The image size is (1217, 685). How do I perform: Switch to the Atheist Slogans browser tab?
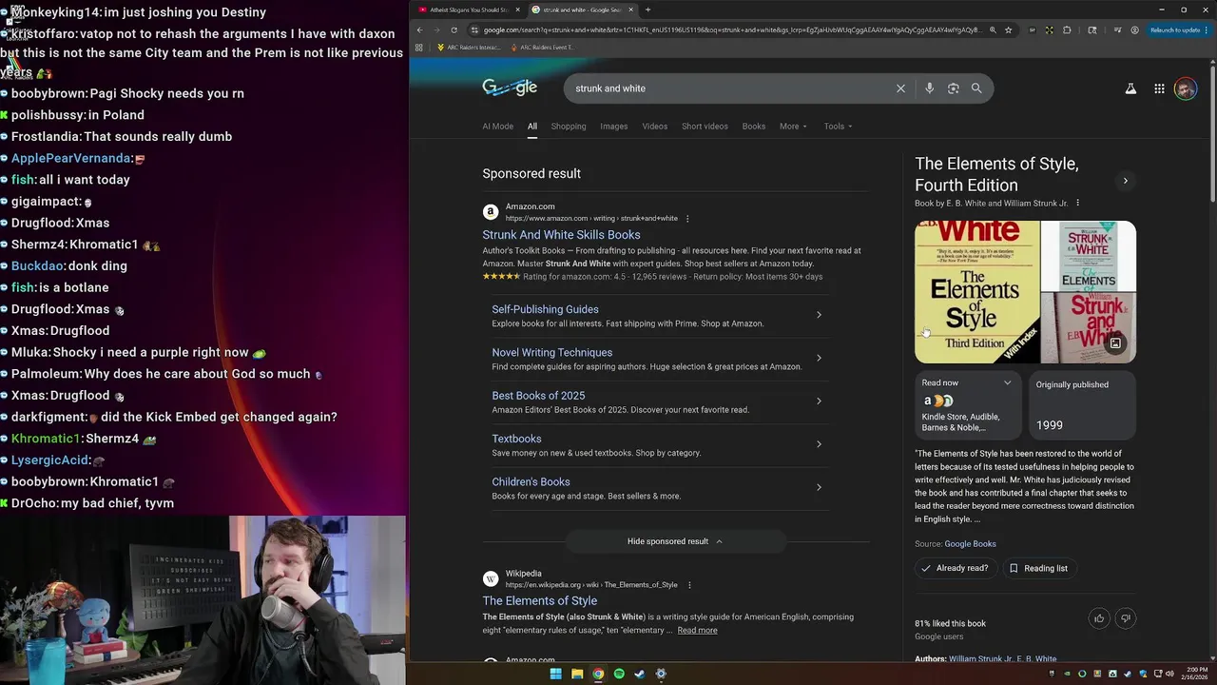(x=468, y=10)
